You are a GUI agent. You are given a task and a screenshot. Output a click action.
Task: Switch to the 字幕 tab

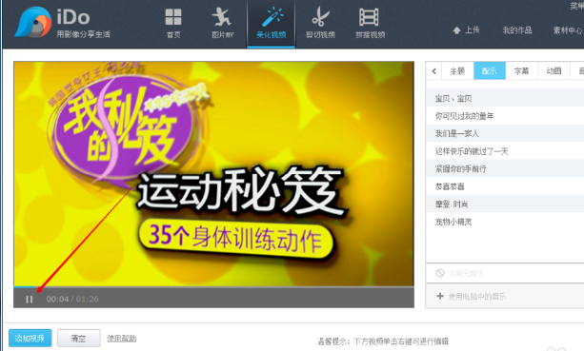pos(521,71)
